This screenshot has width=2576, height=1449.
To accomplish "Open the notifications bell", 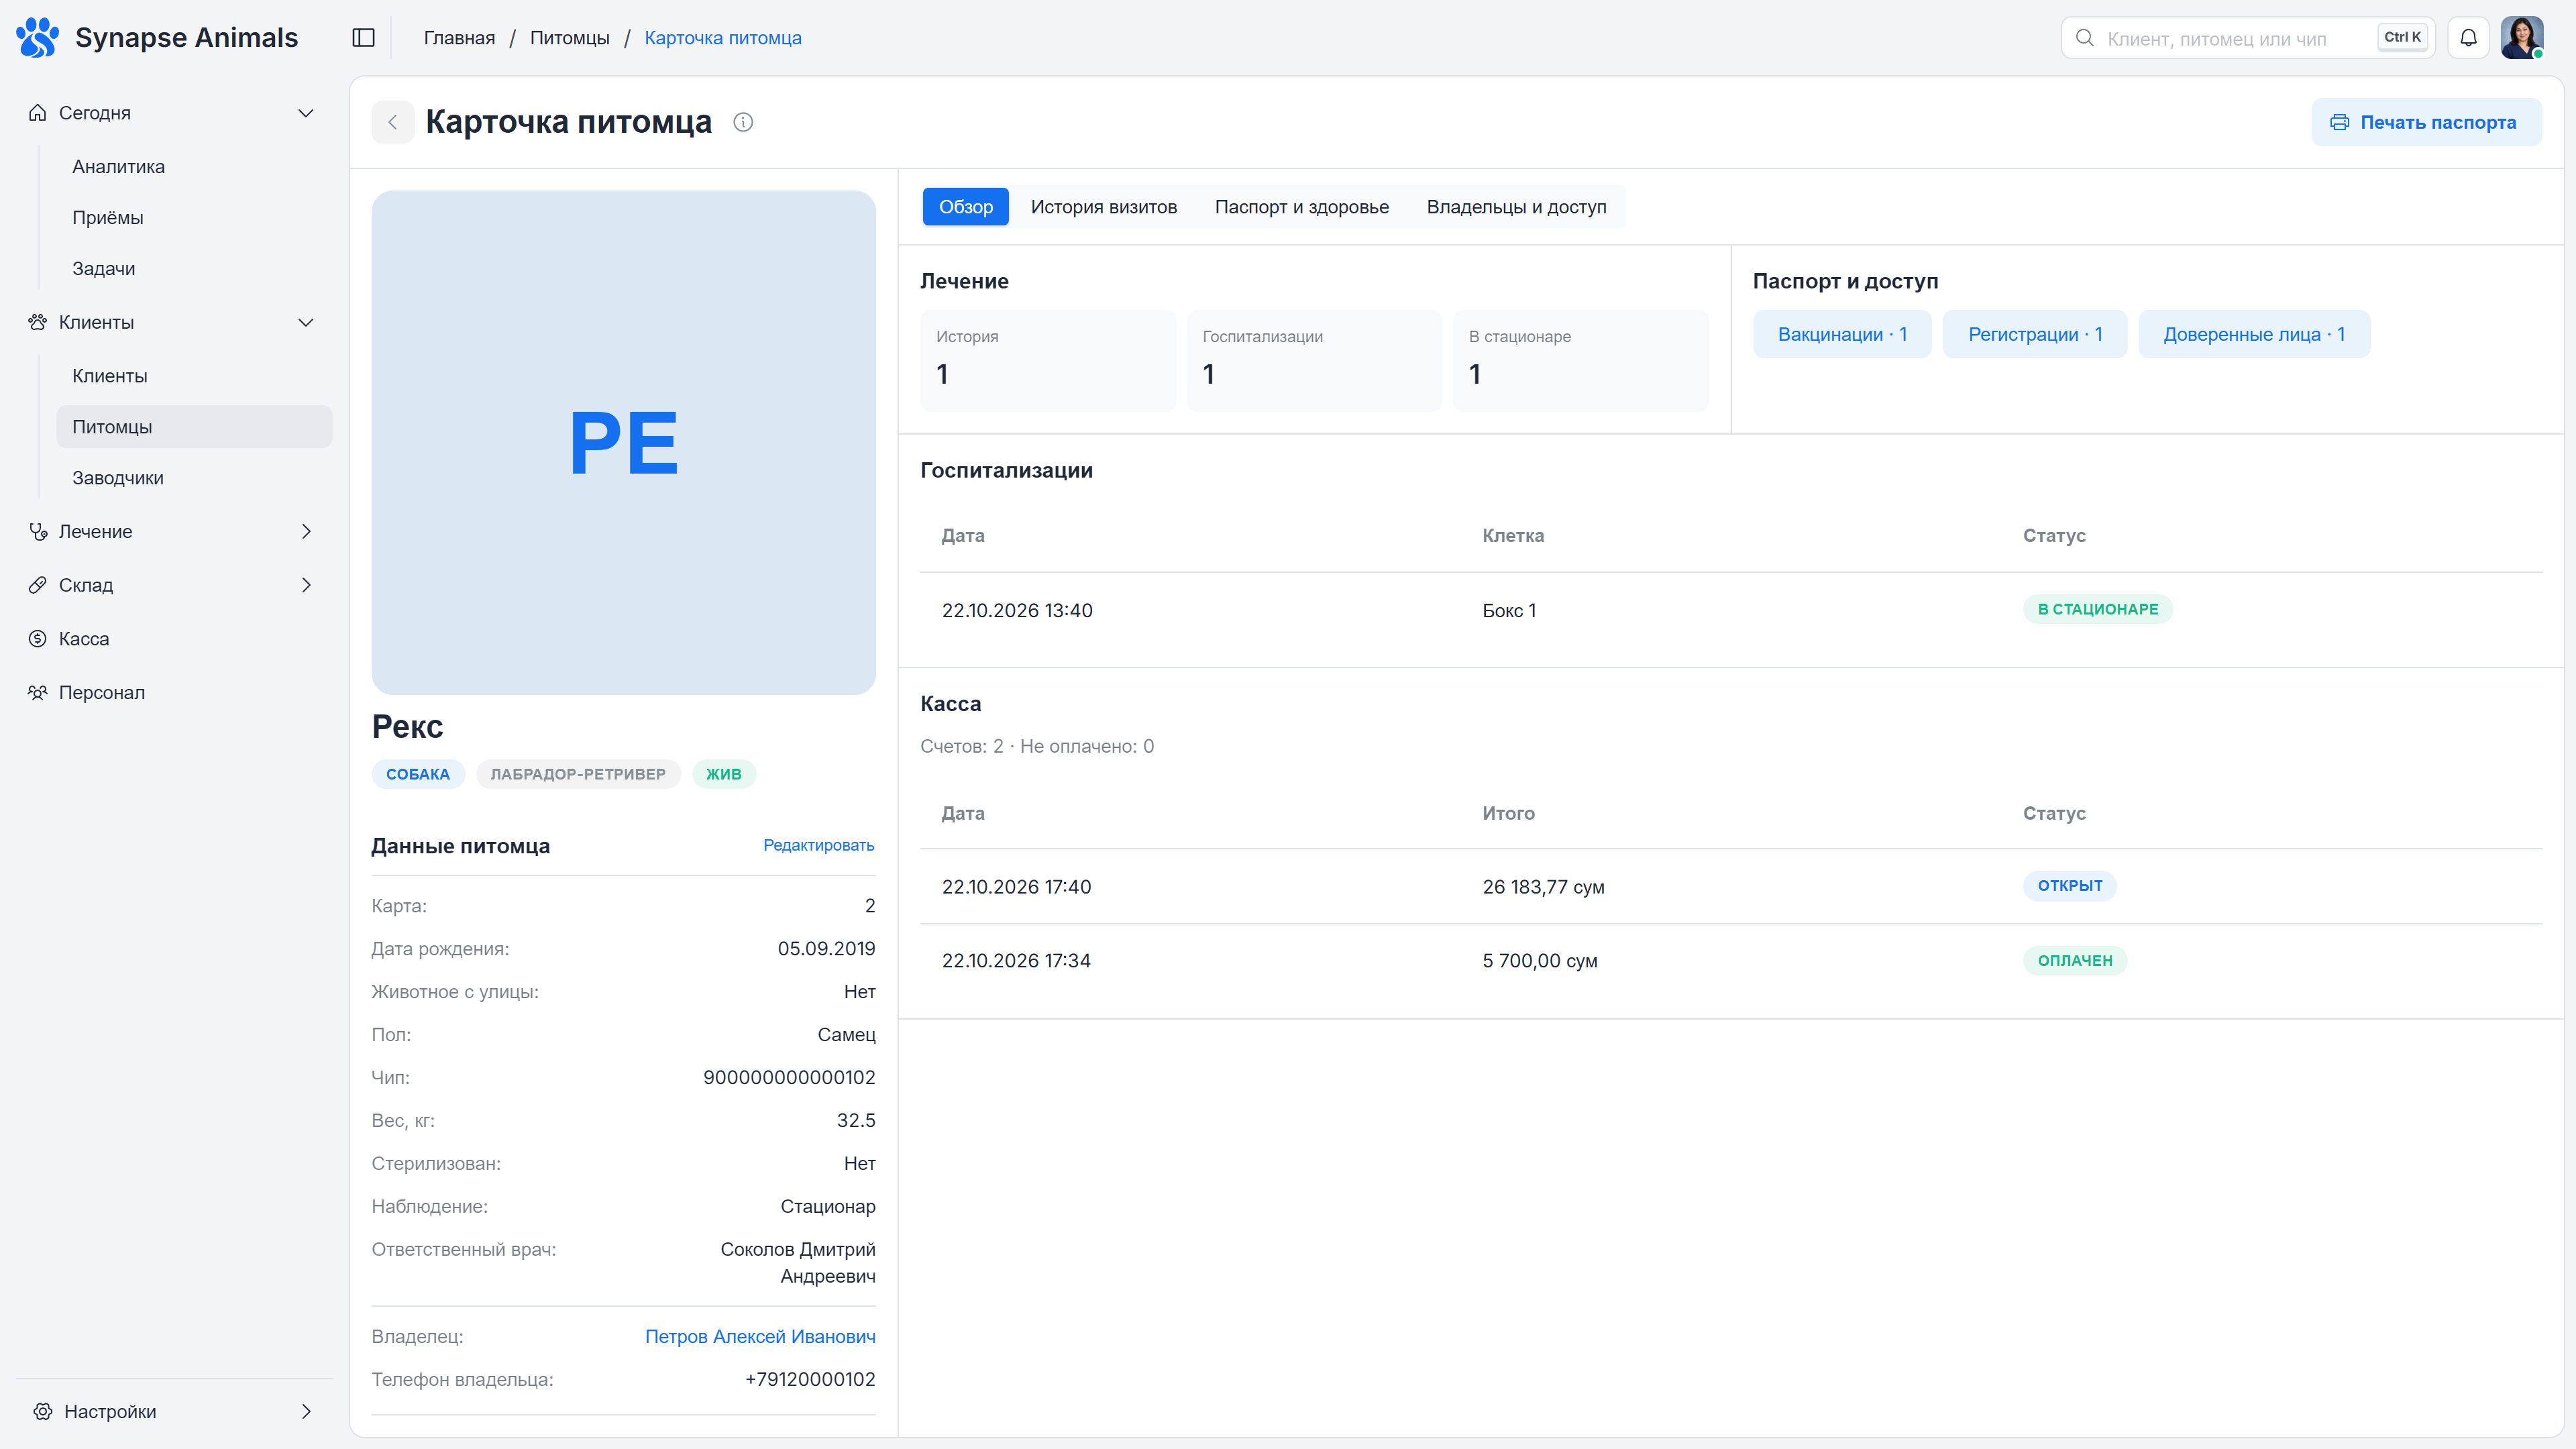I will tap(2468, 38).
